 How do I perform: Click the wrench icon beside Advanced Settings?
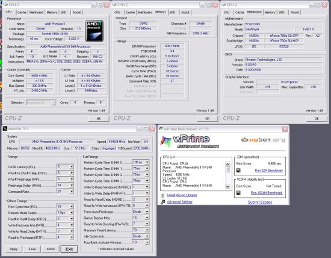(x=162, y=202)
